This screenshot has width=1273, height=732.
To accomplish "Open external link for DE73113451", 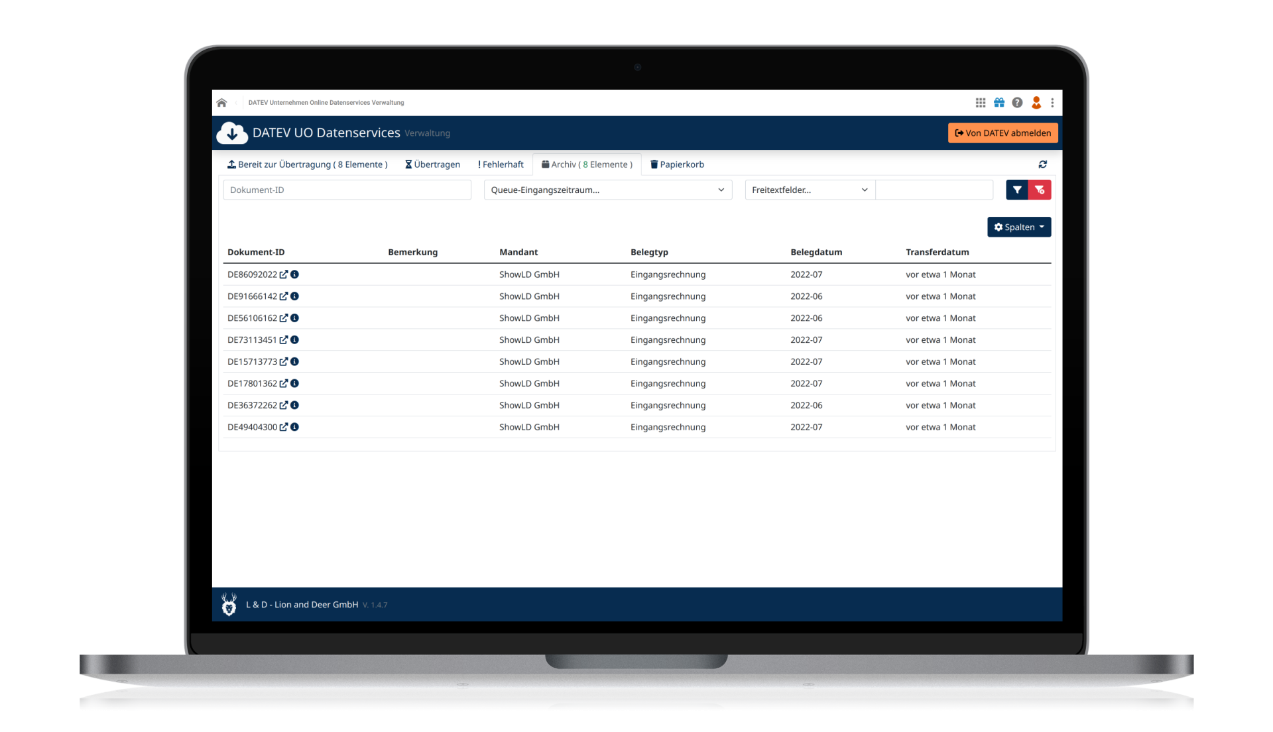I will click(x=284, y=340).
